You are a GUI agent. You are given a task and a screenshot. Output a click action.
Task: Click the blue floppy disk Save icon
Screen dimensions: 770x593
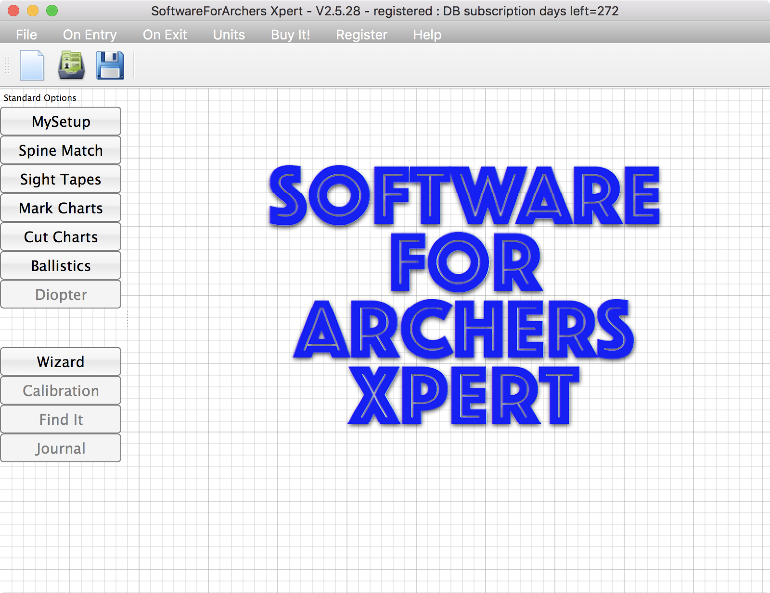(x=110, y=65)
